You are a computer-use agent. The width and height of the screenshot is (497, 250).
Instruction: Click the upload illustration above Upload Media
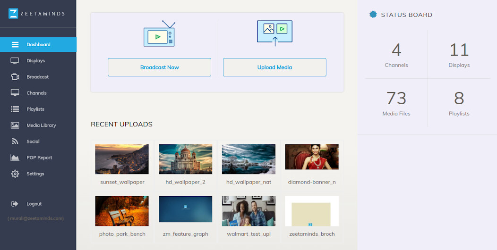[274, 33]
